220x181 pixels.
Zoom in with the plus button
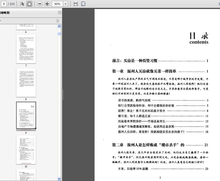pos(47,4)
